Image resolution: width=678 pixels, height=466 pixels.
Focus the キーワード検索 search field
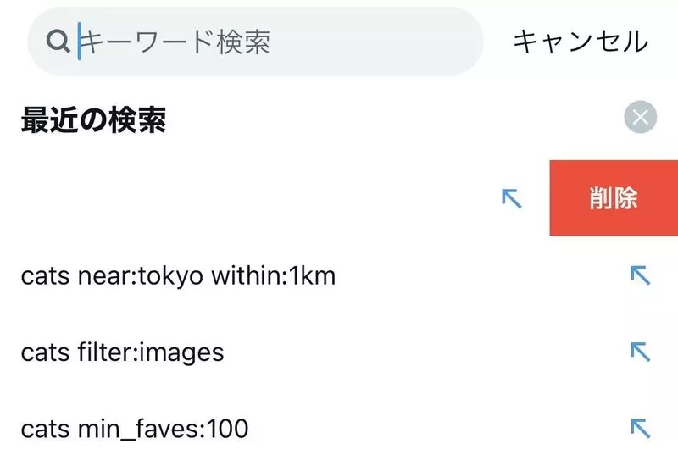[x=254, y=42]
